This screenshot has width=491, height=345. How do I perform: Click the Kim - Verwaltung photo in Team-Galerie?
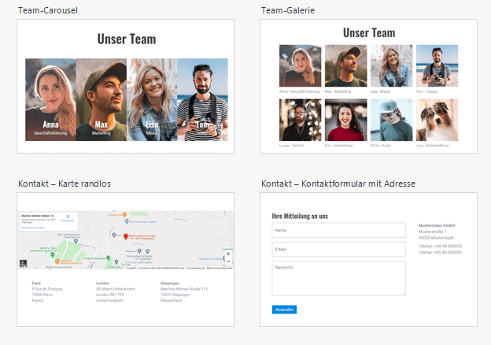345,120
